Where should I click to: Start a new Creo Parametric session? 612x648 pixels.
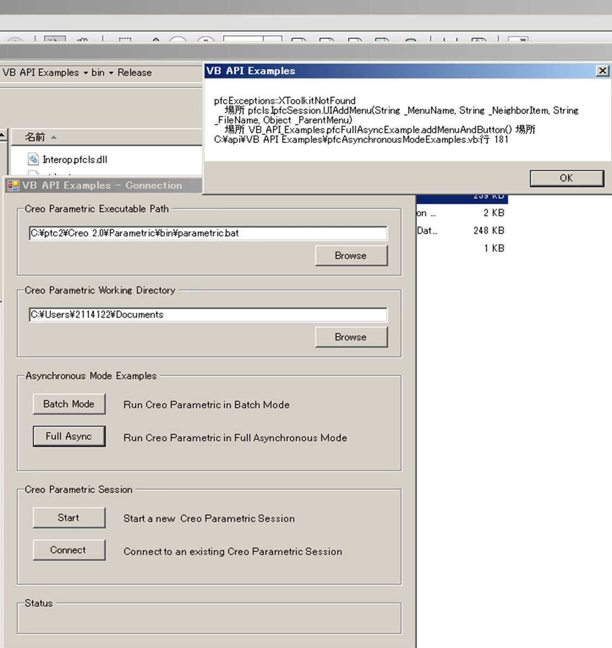[69, 518]
